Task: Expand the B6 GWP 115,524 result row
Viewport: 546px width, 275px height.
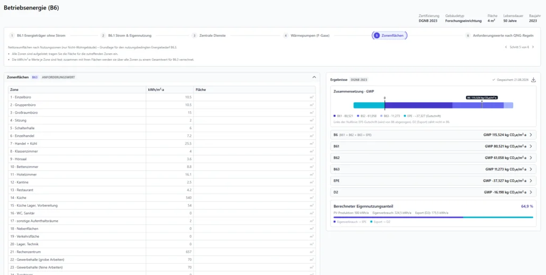Action: tap(433, 135)
